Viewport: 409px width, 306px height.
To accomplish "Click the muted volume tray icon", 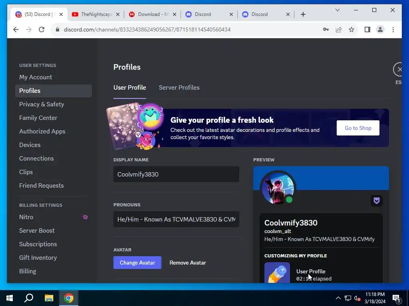I will (357, 298).
